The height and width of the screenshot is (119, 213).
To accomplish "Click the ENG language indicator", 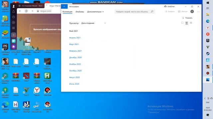I will (208, 102).
